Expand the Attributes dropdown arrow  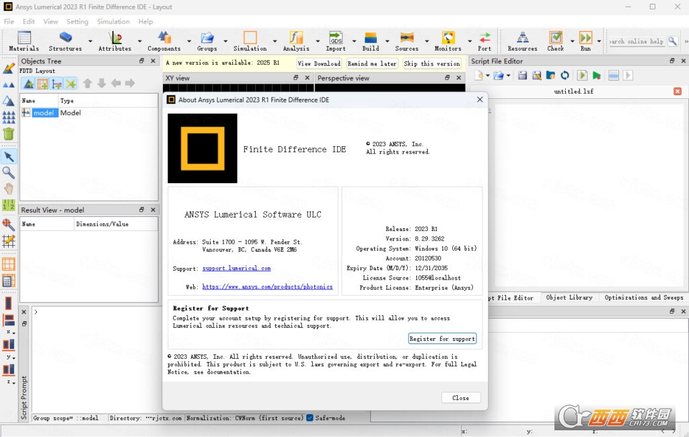[140, 41]
